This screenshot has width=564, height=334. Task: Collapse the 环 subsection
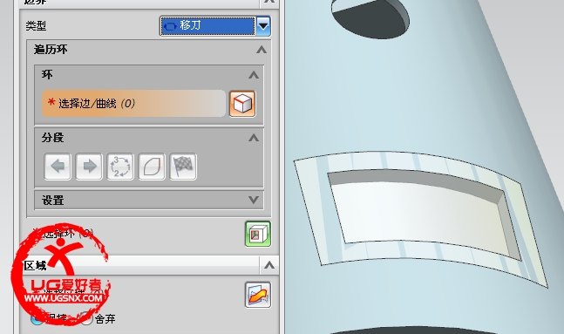254,75
